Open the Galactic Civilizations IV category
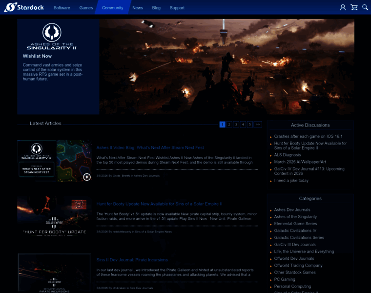The height and width of the screenshot is (293, 371). (x=295, y=230)
